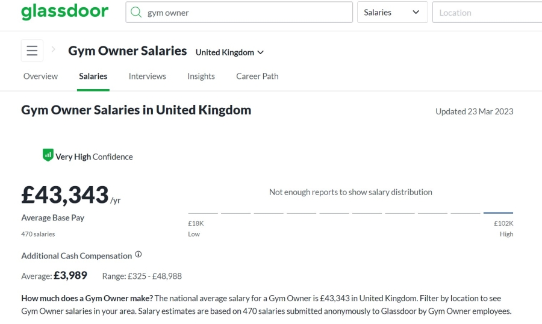Image resolution: width=542 pixels, height=324 pixels.
Task: Click the 'gym owner' search field
Action: click(239, 12)
